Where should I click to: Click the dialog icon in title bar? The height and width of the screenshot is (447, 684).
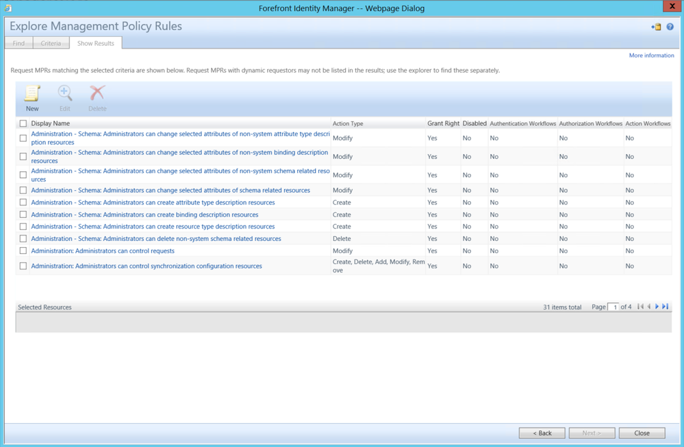(x=8, y=8)
